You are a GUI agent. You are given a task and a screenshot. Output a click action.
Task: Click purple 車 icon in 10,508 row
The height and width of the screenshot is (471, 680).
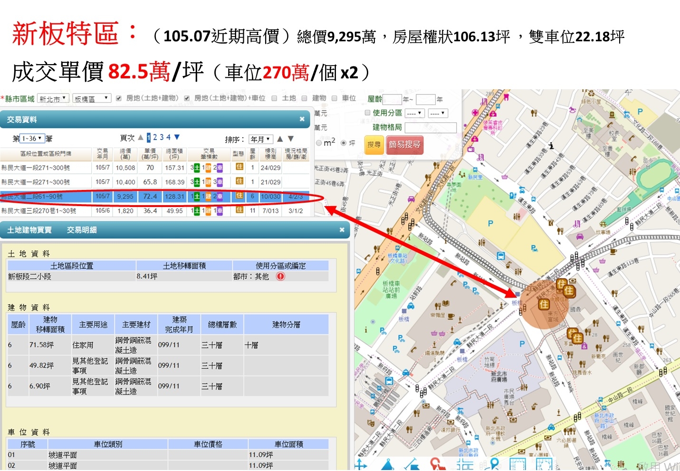coord(220,168)
